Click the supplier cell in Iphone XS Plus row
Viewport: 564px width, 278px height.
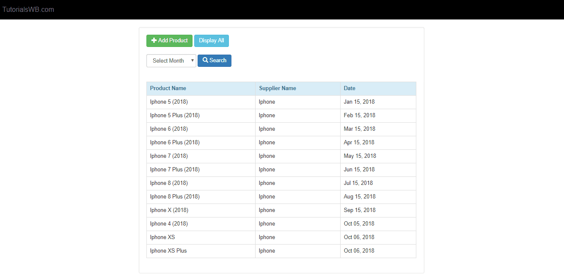[298, 251]
